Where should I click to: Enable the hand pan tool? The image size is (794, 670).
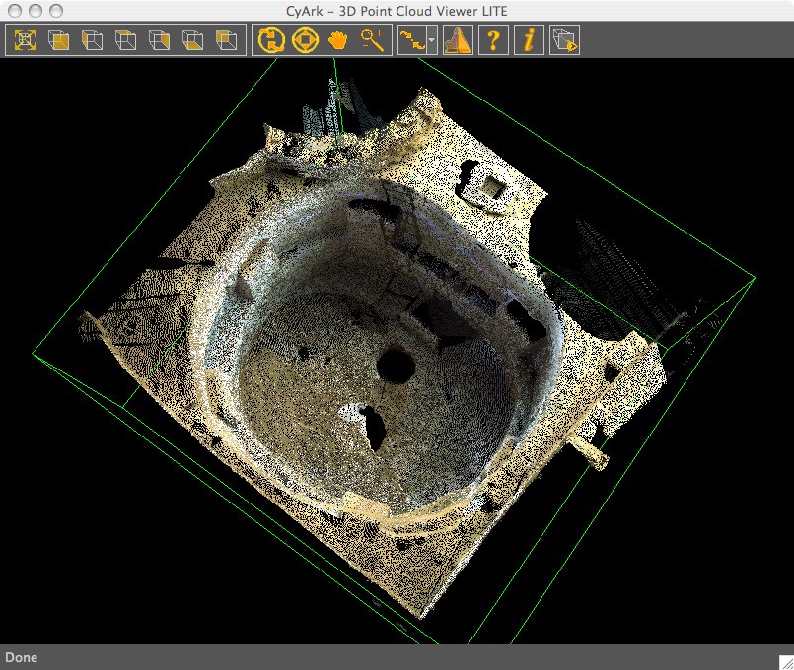tap(338, 40)
